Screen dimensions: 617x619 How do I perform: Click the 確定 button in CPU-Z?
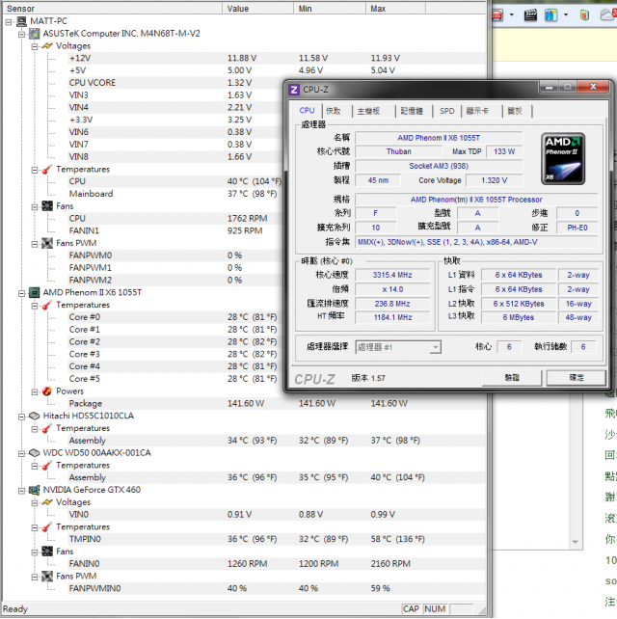(577, 378)
